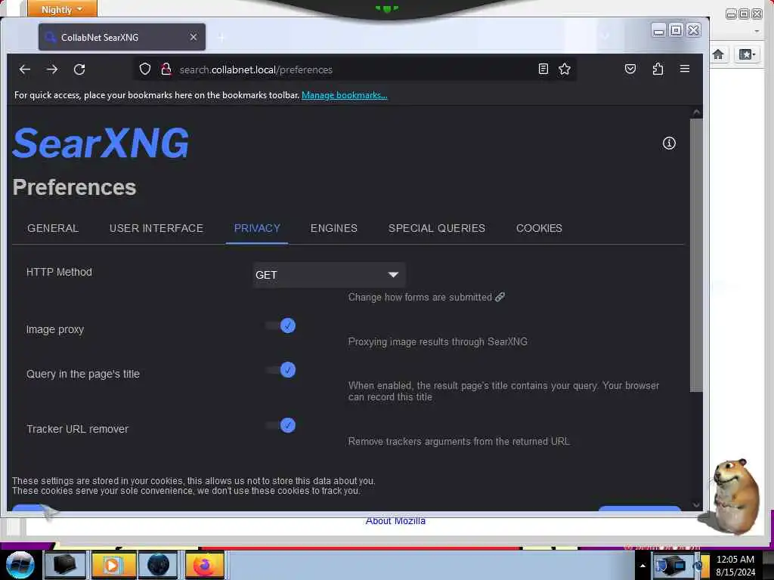Select the PRIVACY tab
This screenshot has height=580, width=774.
[257, 228]
